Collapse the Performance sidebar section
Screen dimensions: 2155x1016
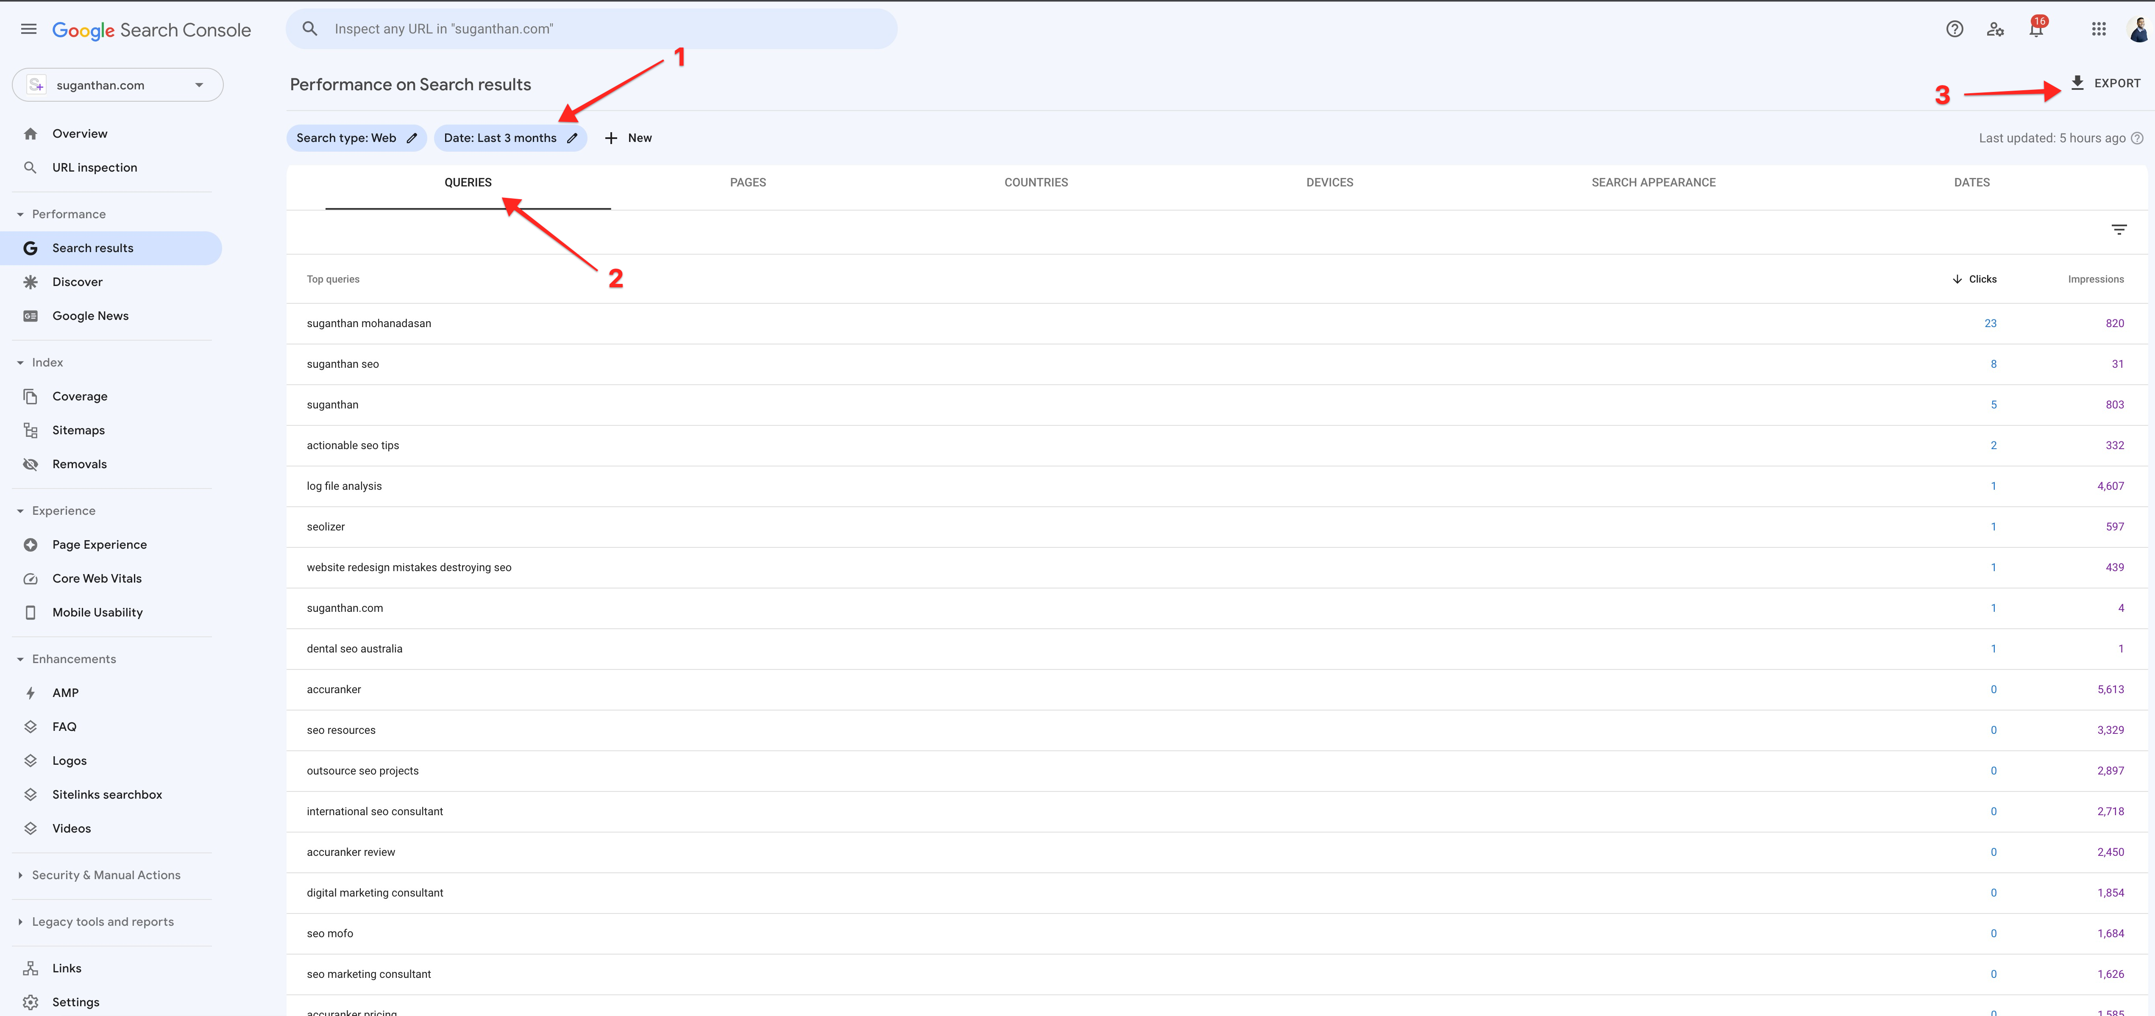point(20,215)
